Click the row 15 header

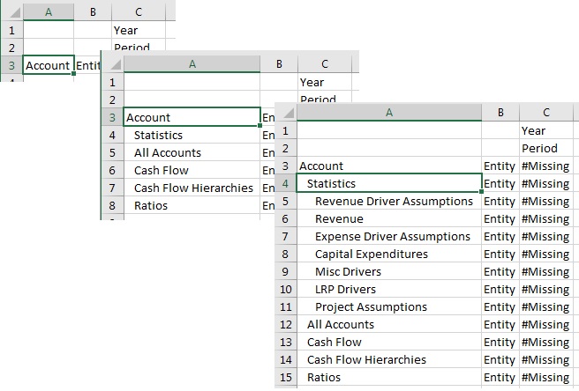coord(286,377)
